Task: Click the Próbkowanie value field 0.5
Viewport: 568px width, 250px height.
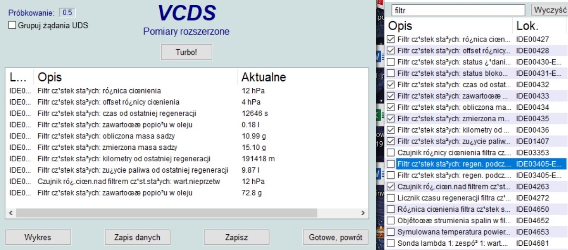Action: pos(67,13)
